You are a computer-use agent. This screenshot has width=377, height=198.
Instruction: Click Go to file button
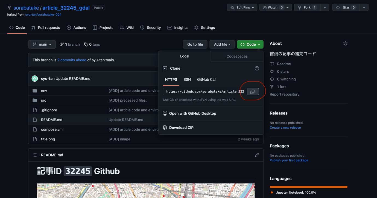click(x=195, y=44)
